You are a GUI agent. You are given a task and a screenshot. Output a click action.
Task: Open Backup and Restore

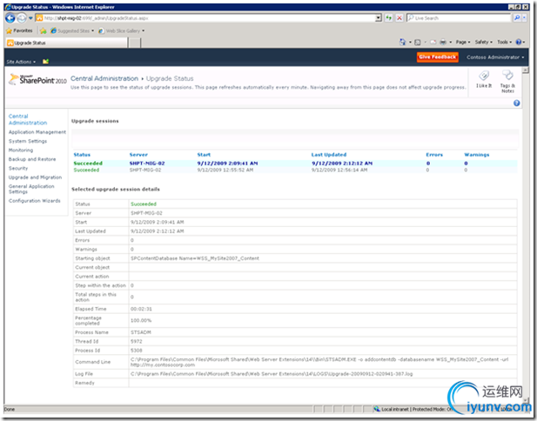tap(32, 159)
